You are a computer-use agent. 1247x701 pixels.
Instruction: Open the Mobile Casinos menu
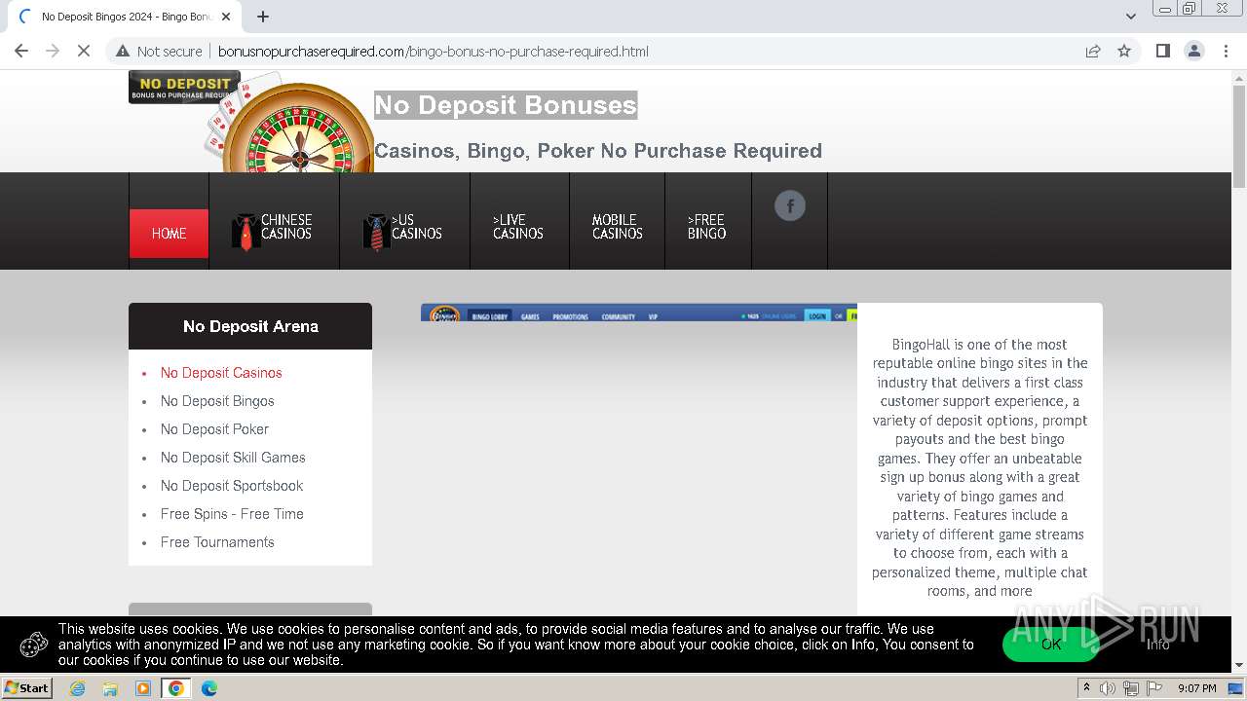[x=617, y=228]
